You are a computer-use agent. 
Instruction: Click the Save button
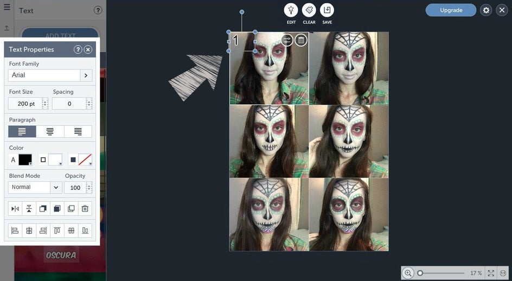(x=327, y=10)
